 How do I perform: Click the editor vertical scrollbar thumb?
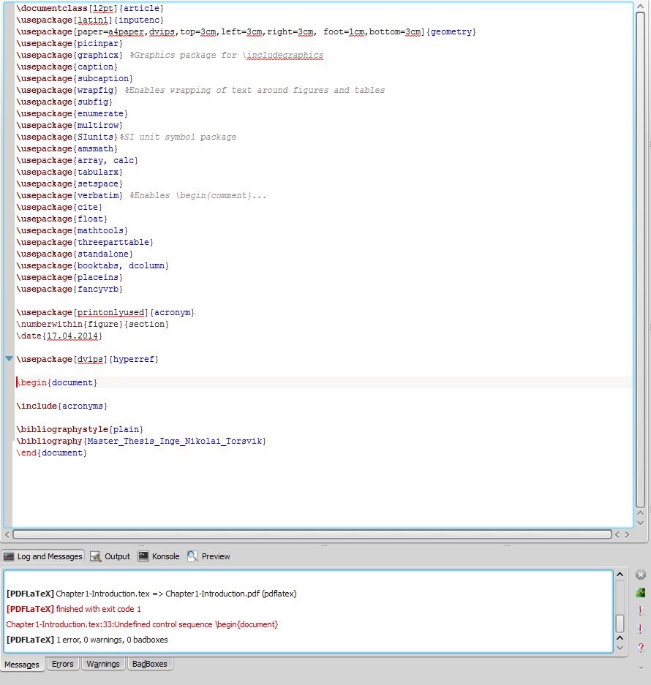tap(640, 260)
